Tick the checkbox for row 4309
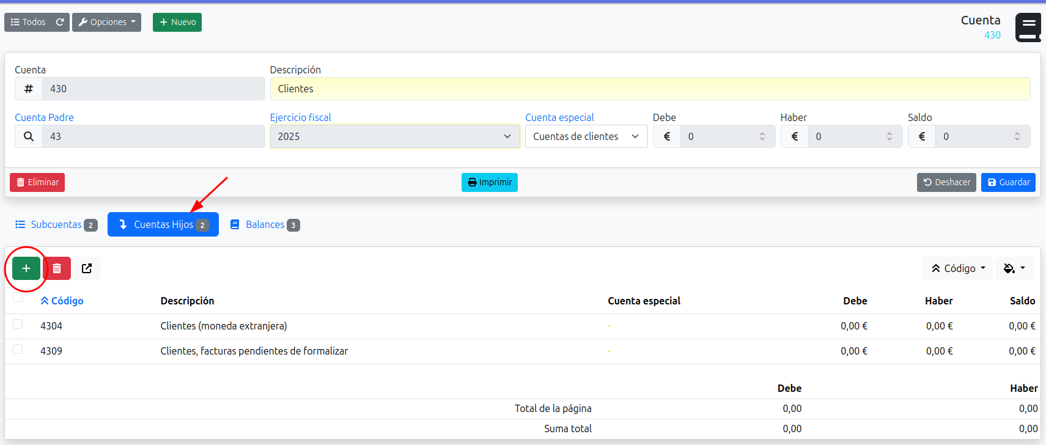 (x=18, y=350)
